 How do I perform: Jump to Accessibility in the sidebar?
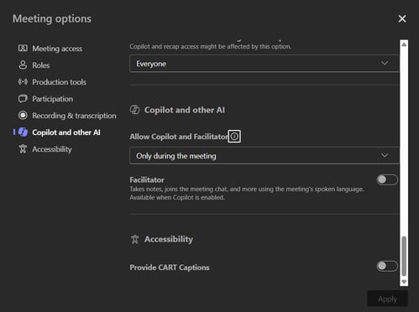[45, 149]
